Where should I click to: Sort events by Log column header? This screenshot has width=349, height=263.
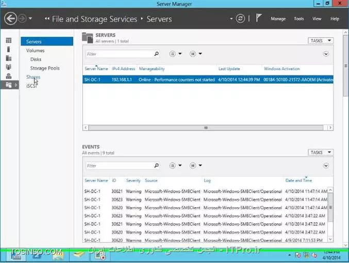pos(207,180)
